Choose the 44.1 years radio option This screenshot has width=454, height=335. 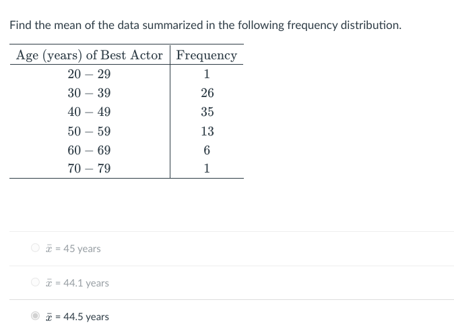click(x=35, y=282)
